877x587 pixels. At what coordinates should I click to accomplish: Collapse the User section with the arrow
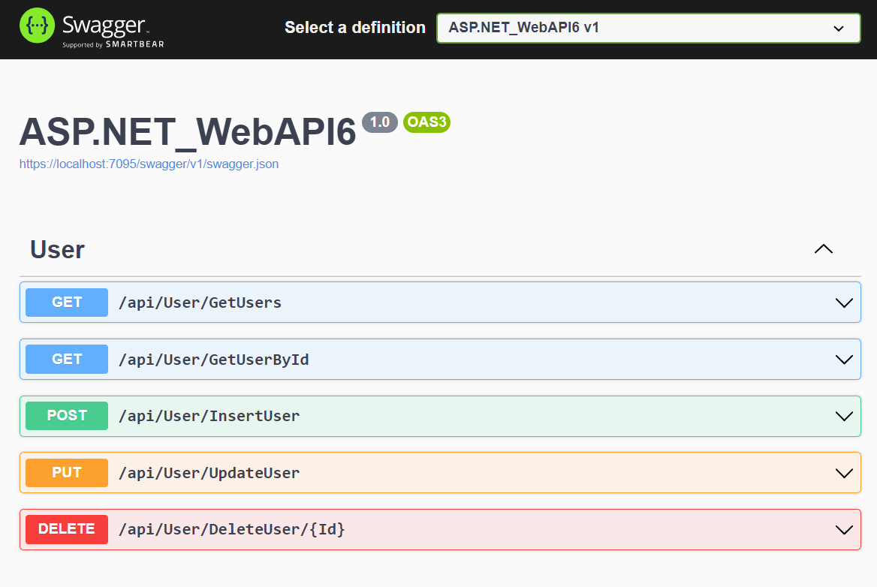[823, 249]
